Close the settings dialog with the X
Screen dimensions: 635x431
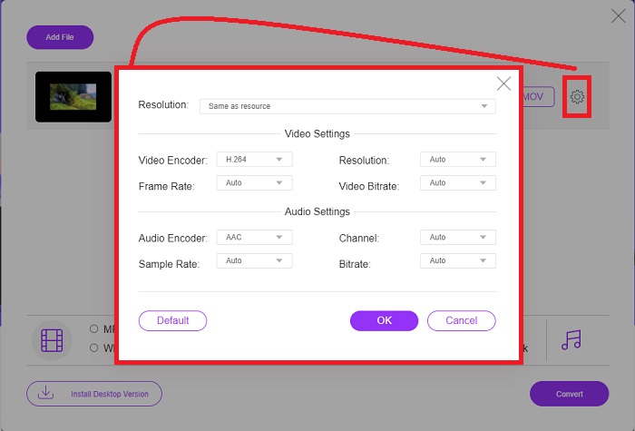[x=504, y=83]
